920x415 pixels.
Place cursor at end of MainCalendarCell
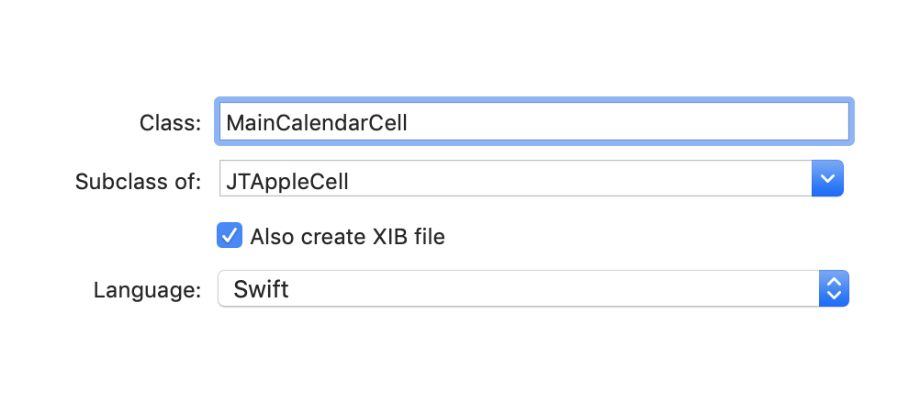coord(409,123)
